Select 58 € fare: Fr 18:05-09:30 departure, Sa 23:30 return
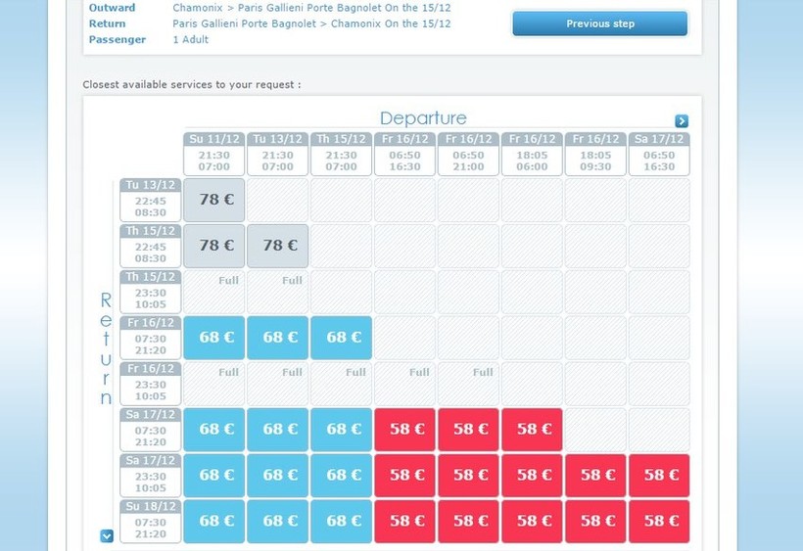803x551 pixels. coord(596,476)
